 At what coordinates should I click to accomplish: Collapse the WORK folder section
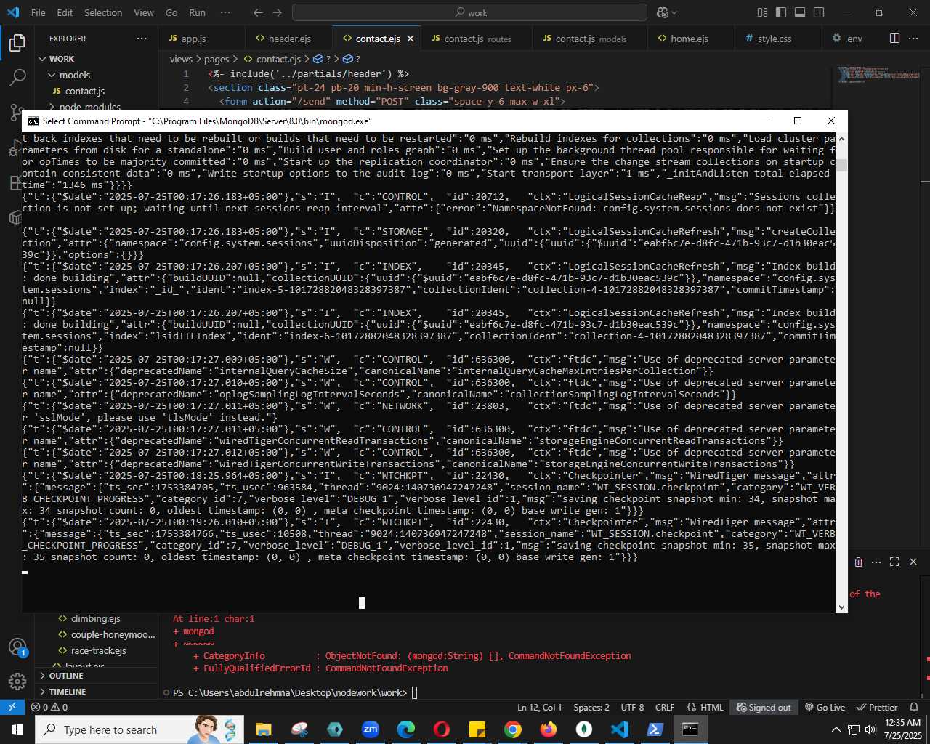tap(96, 59)
